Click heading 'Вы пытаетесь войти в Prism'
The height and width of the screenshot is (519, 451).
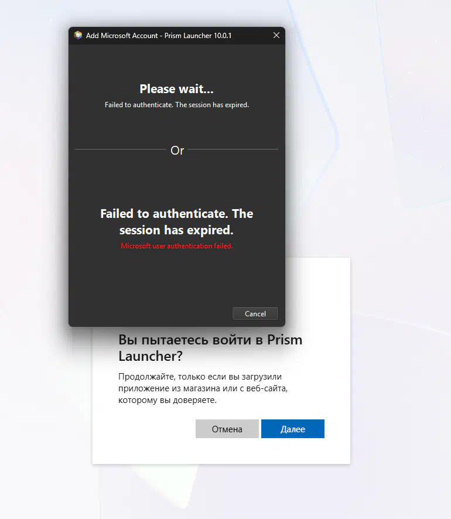click(x=210, y=340)
